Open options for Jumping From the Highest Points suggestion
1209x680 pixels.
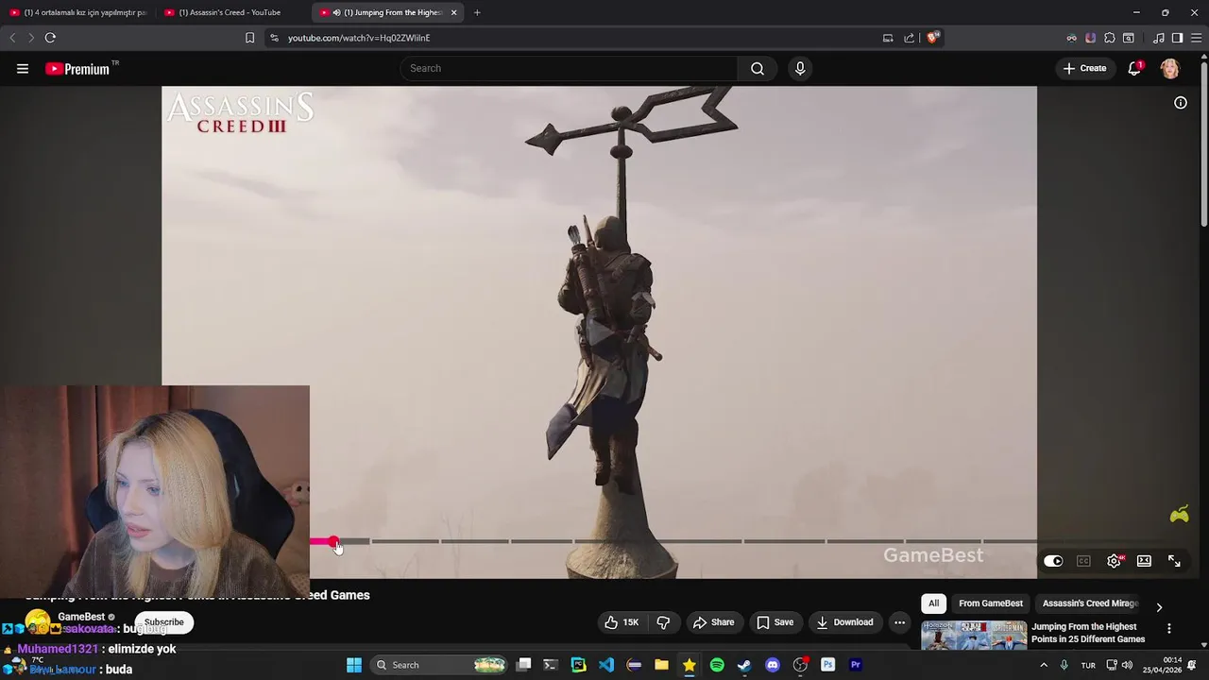point(1169,629)
